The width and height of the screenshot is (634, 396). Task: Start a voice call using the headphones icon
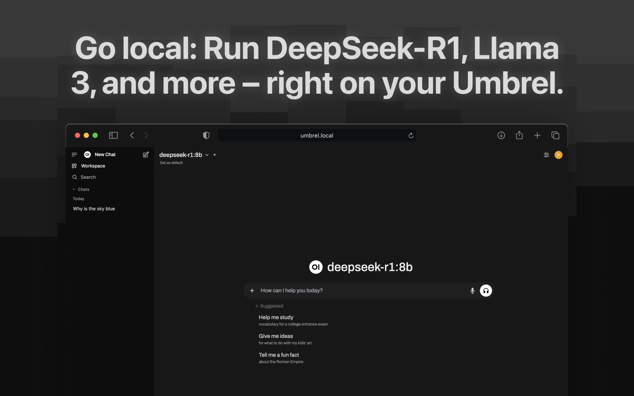click(x=486, y=290)
